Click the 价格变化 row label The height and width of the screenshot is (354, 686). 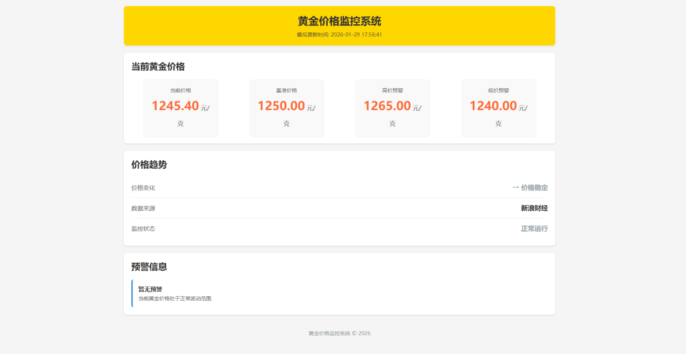pos(142,187)
